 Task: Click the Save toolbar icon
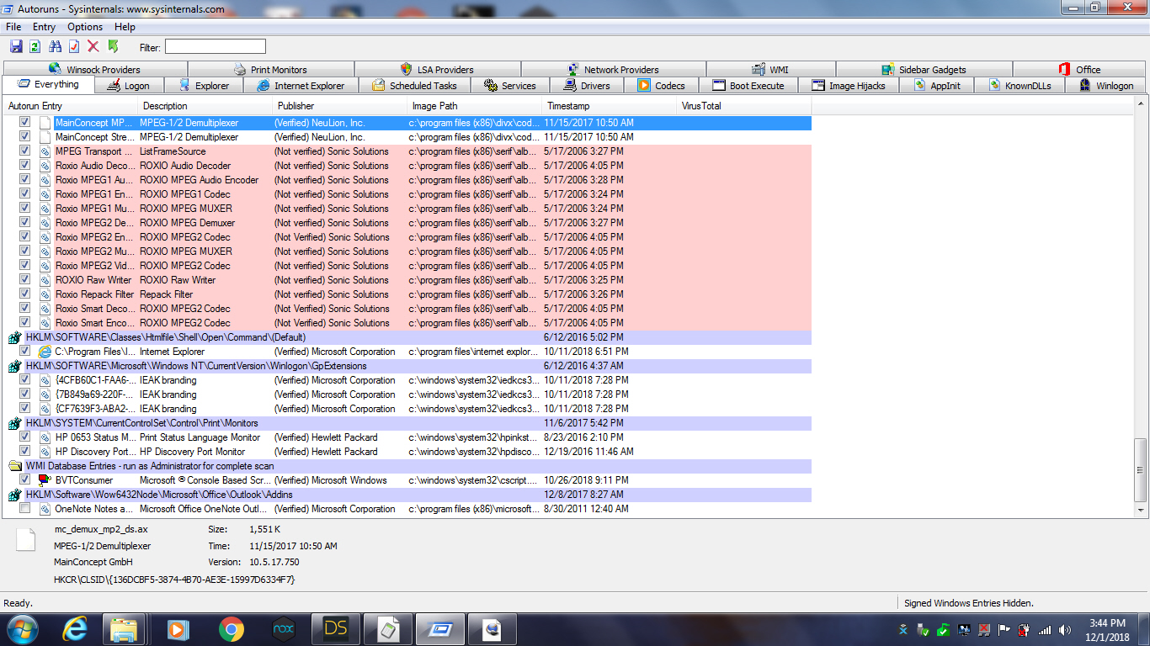(16, 46)
